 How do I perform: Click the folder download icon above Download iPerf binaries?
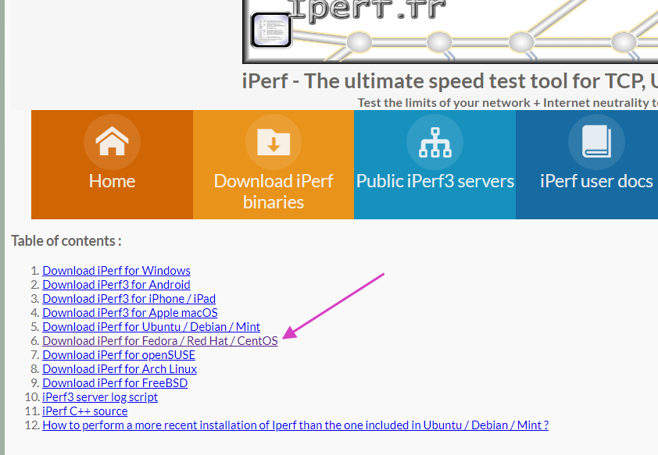273,142
